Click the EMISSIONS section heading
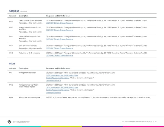 pyautogui.click(x=14, y=11)
